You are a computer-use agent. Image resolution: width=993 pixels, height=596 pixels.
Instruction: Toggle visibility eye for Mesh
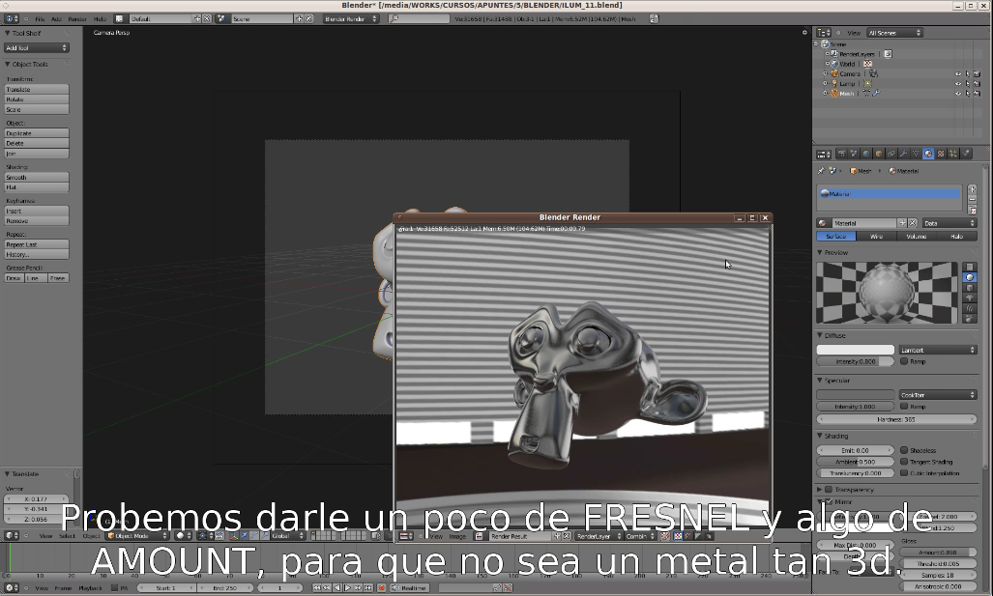point(957,94)
